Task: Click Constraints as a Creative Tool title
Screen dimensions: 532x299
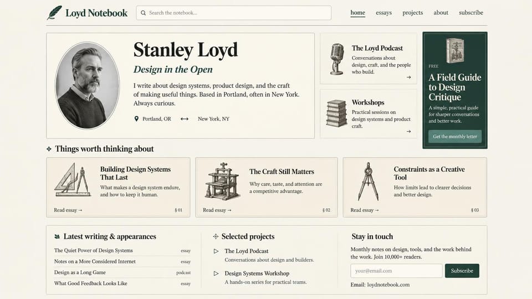Action: pyautogui.click(x=429, y=173)
